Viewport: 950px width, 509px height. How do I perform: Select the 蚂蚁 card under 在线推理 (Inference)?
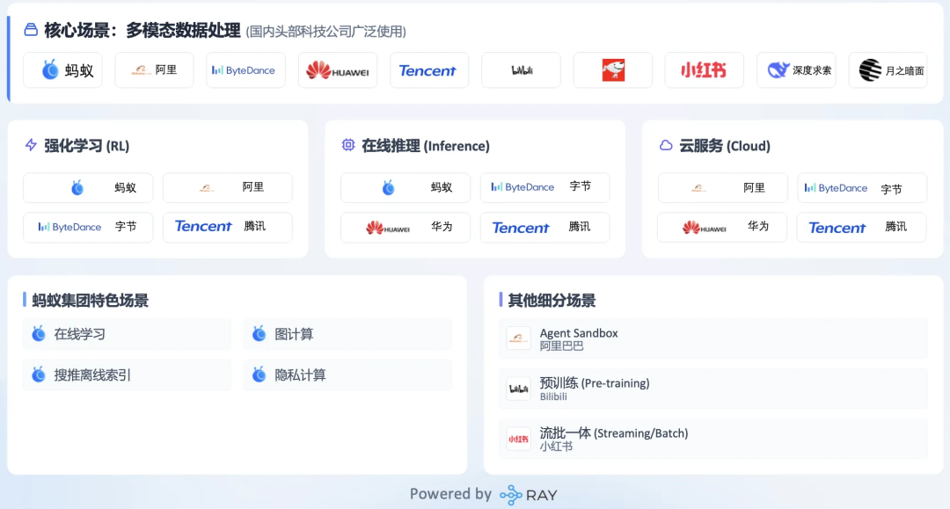pyautogui.click(x=406, y=187)
